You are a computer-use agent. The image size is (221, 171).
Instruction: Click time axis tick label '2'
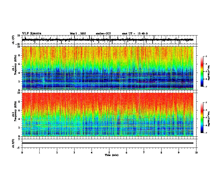tap(57, 153)
